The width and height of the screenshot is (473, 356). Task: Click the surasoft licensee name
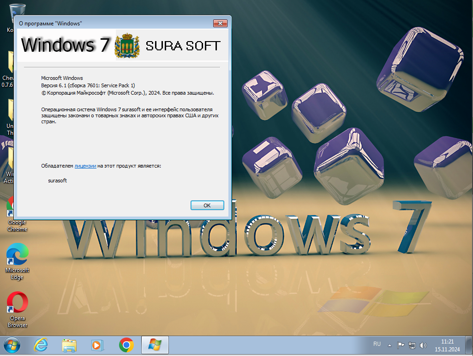coord(57,181)
